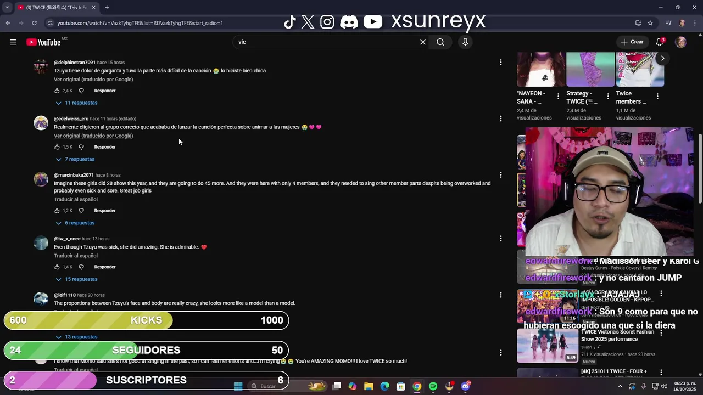The height and width of the screenshot is (395, 703).
Task: Expand the 13 respuestas thread
Action: tap(76, 337)
